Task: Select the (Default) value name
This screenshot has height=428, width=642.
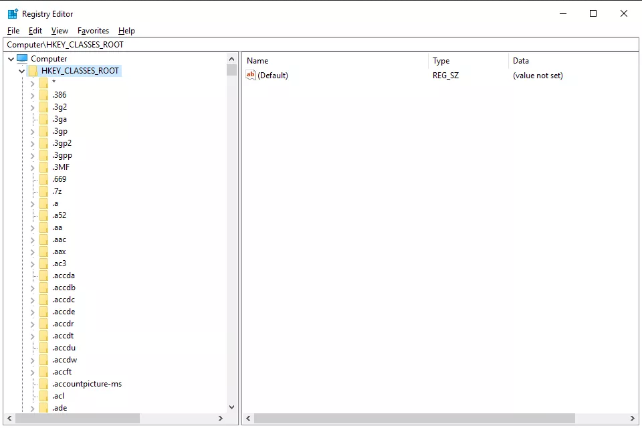Action: (273, 76)
